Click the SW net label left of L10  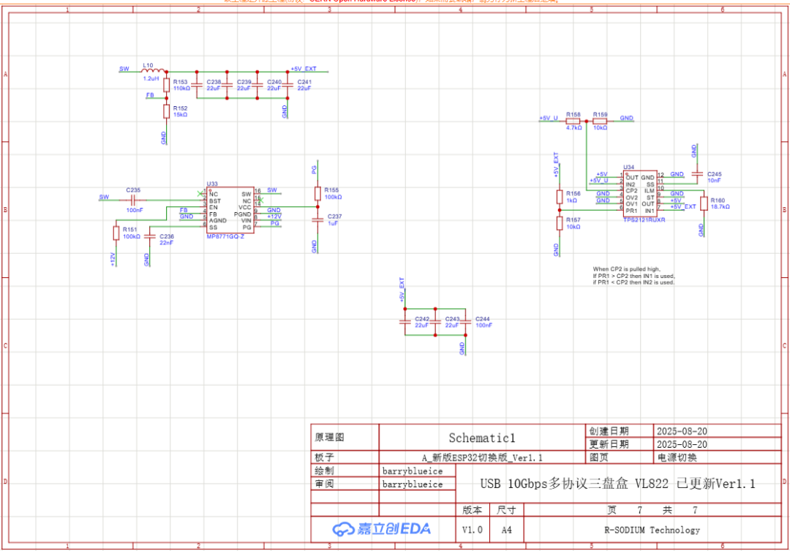tap(124, 69)
